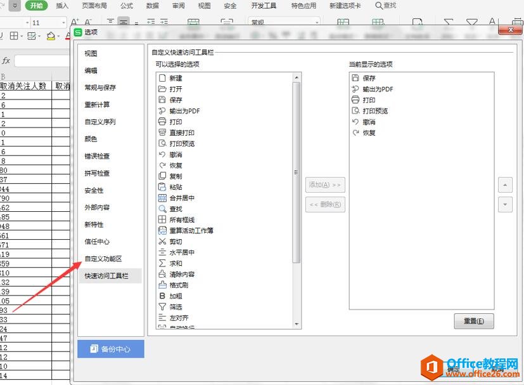Select the 粘贴 icon
The width and height of the screenshot is (524, 385).
162,187
